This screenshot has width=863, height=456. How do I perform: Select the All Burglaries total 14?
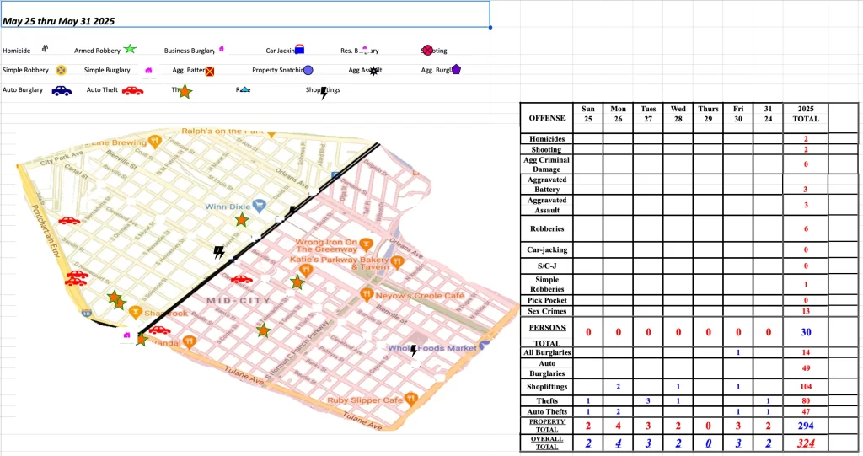point(806,352)
